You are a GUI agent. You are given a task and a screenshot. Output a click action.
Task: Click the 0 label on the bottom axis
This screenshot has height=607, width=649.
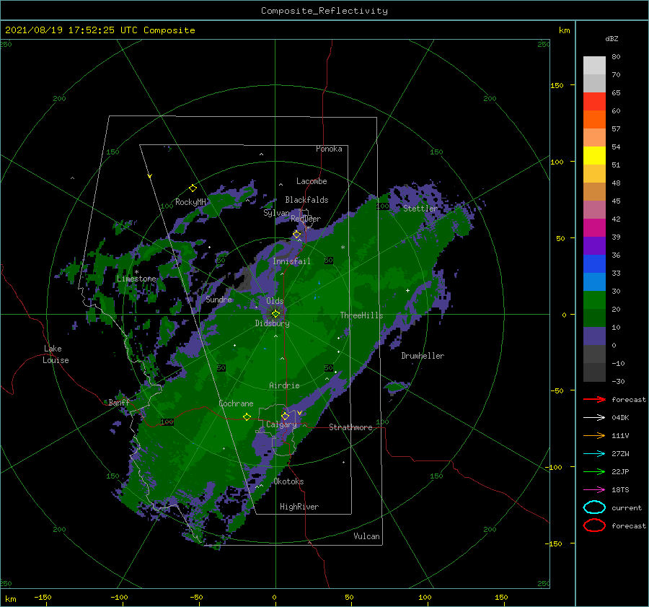(274, 597)
